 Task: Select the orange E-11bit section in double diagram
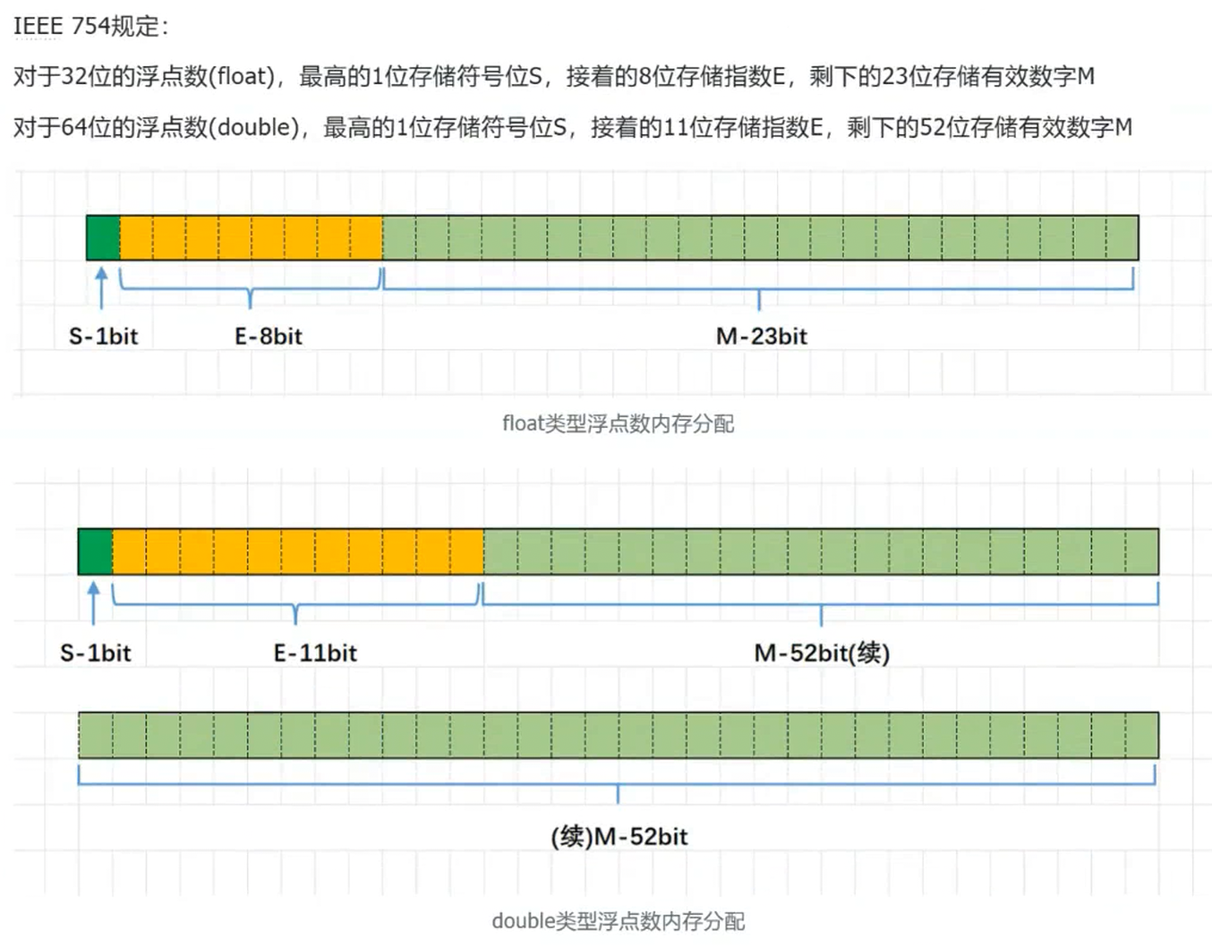point(295,552)
